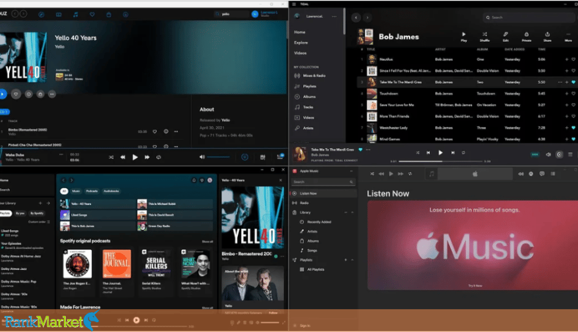578x332 pixels.
Task: Open Qobuz magazine book icon
Action: click(58, 14)
